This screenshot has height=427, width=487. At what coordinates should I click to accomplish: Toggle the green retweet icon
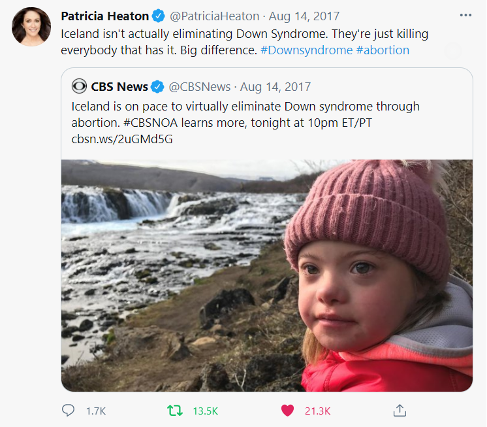click(x=175, y=411)
